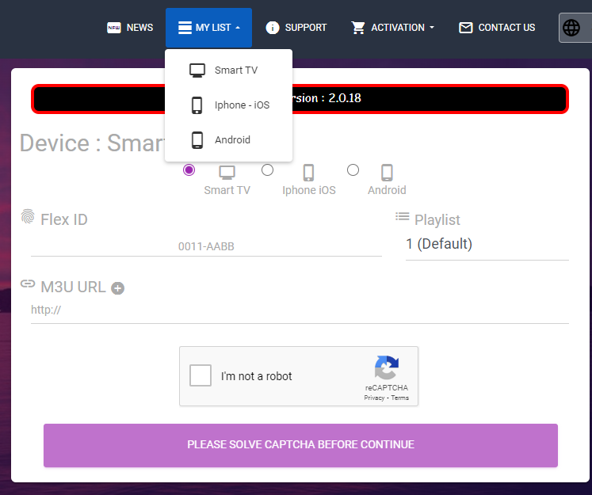Screen dimensions: 592x495
Task: Choose Smart TV from the dropdown menu
Action: click(x=235, y=70)
